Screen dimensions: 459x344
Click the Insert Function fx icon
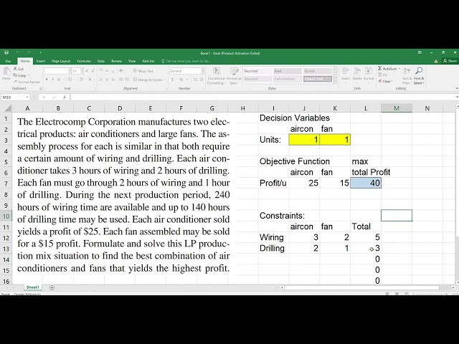coord(65,97)
